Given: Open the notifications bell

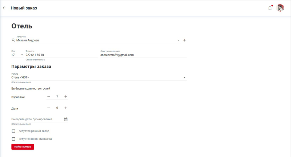Looking at the screenshot, I should pos(270,8).
